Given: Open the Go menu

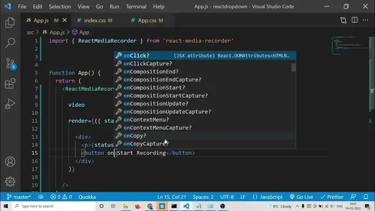Looking at the screenshot, I should tap(100, 6).
